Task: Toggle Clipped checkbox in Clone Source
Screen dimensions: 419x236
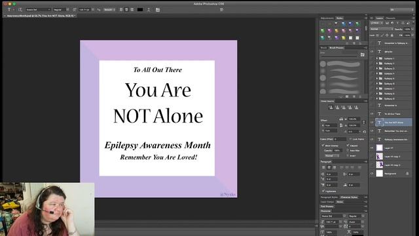Action: 348,146
